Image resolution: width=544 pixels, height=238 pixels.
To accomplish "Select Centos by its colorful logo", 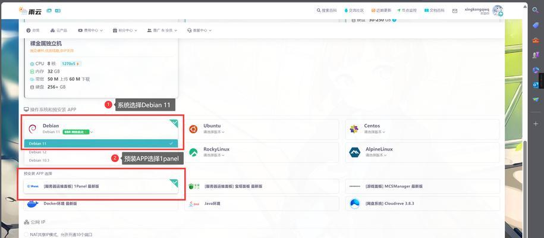I will pyautogui.click(x=354, y=129).
